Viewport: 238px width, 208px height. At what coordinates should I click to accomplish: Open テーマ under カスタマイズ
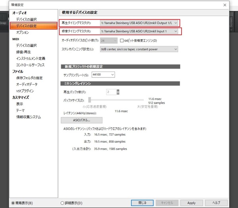pos(20,110)
